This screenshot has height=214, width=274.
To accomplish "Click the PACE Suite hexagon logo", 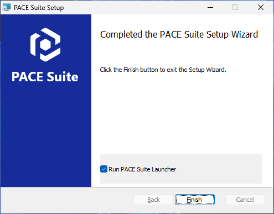I will 45,45.
